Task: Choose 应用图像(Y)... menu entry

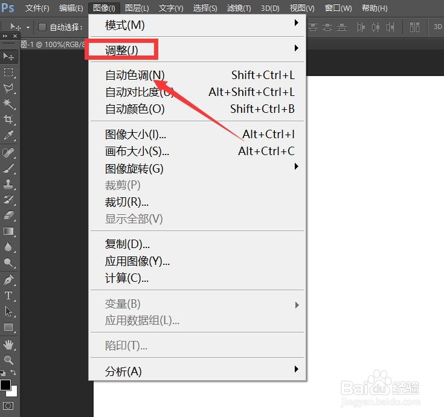Action: pyautogui.click(x=197, y=261)
